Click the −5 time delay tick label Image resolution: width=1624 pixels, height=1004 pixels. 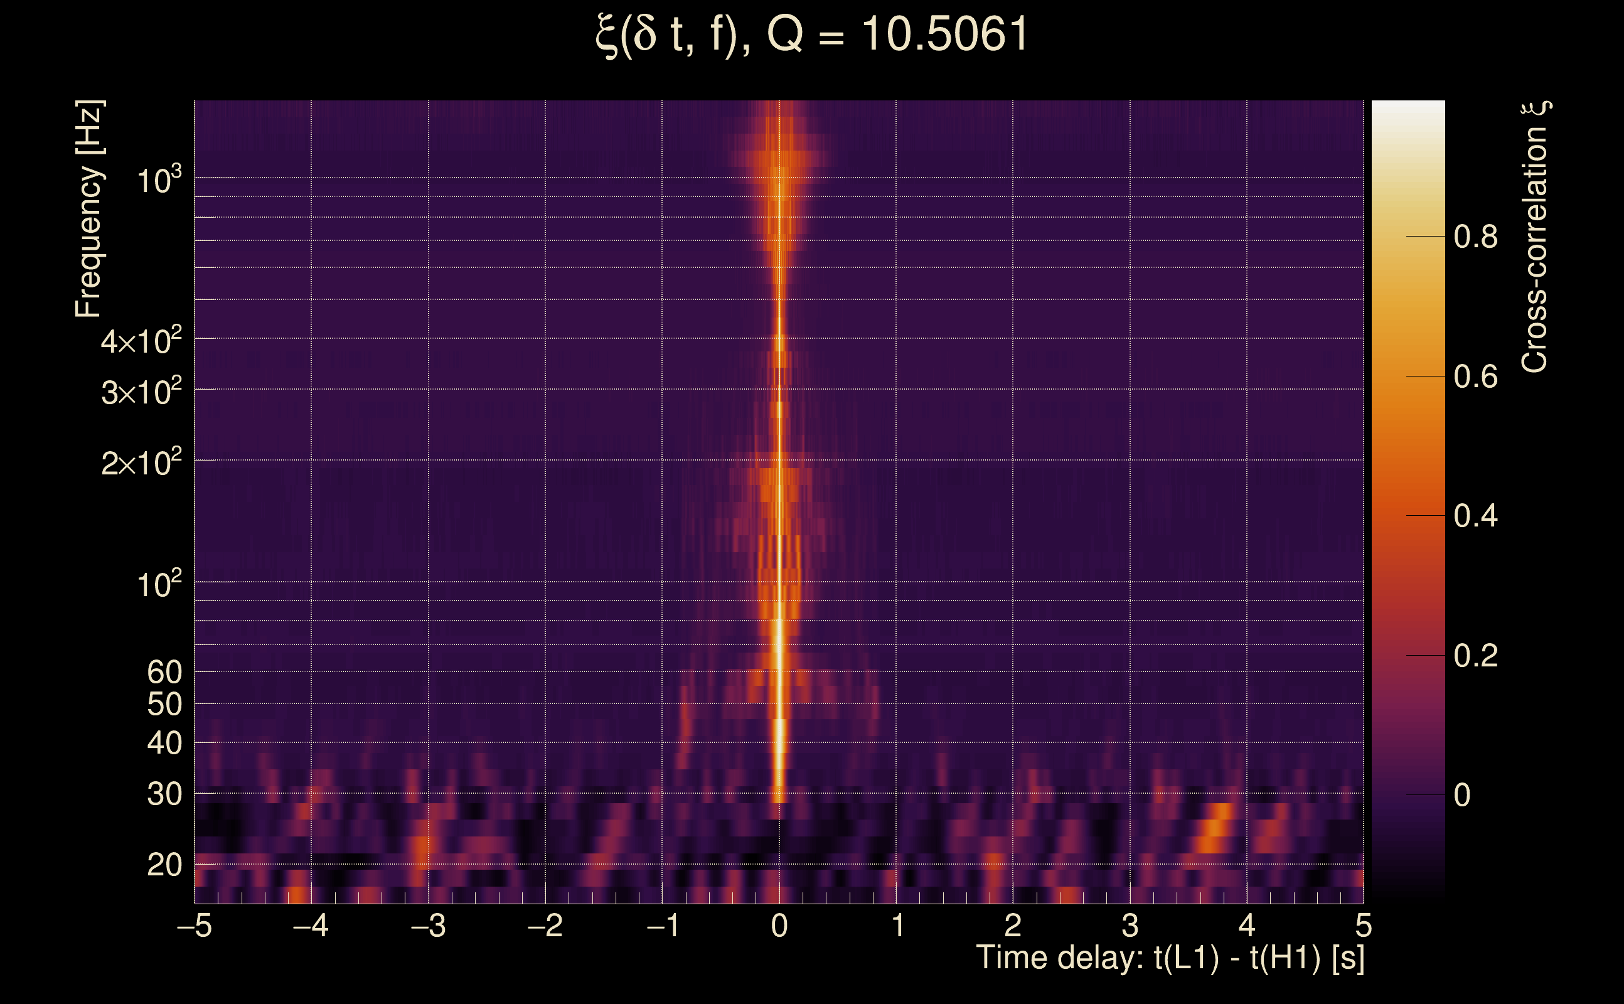[195, 926]
